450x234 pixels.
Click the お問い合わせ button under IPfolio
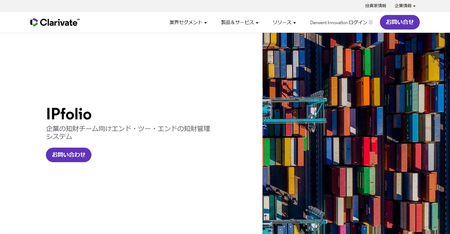pyautogui.click(x=68, y=155)
